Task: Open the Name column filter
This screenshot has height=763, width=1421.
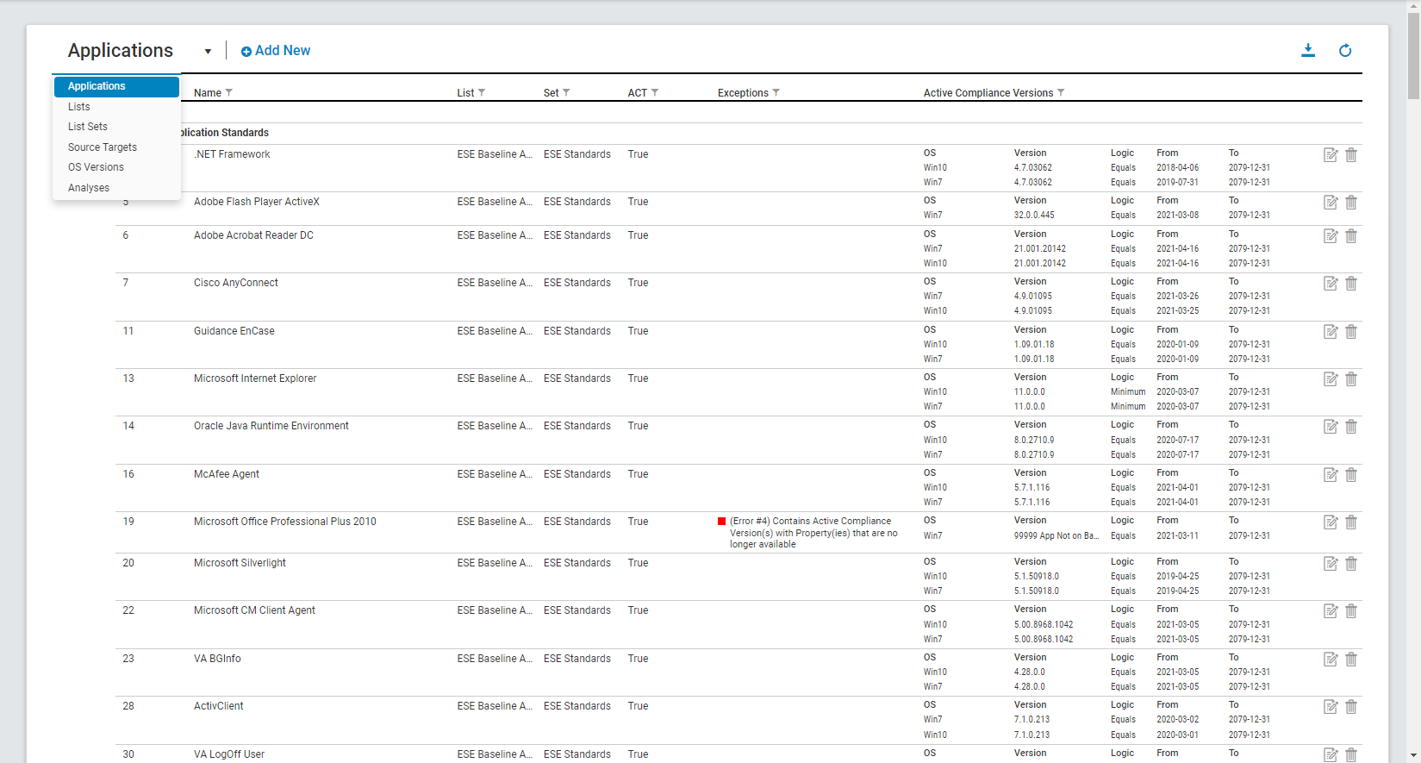Action: click(229, 93)
